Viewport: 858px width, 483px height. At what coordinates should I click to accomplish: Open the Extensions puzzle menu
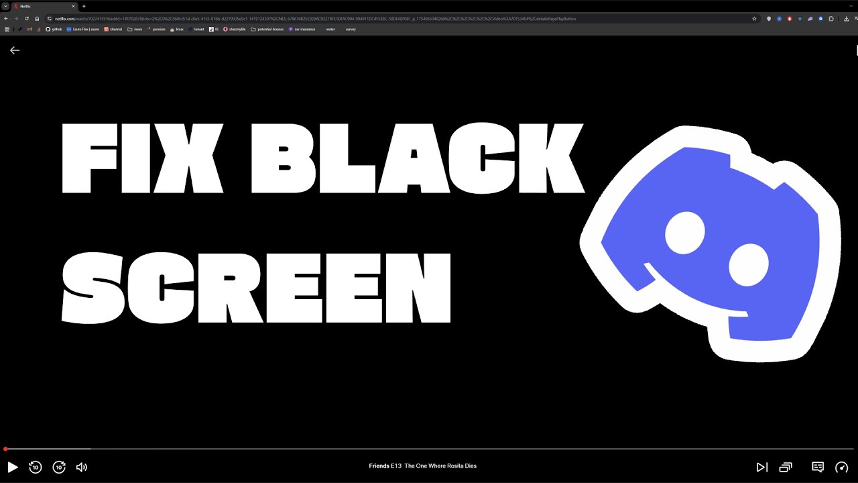(x=831, y=19)
